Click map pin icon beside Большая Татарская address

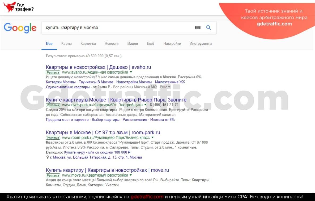[x=48, y=157]
